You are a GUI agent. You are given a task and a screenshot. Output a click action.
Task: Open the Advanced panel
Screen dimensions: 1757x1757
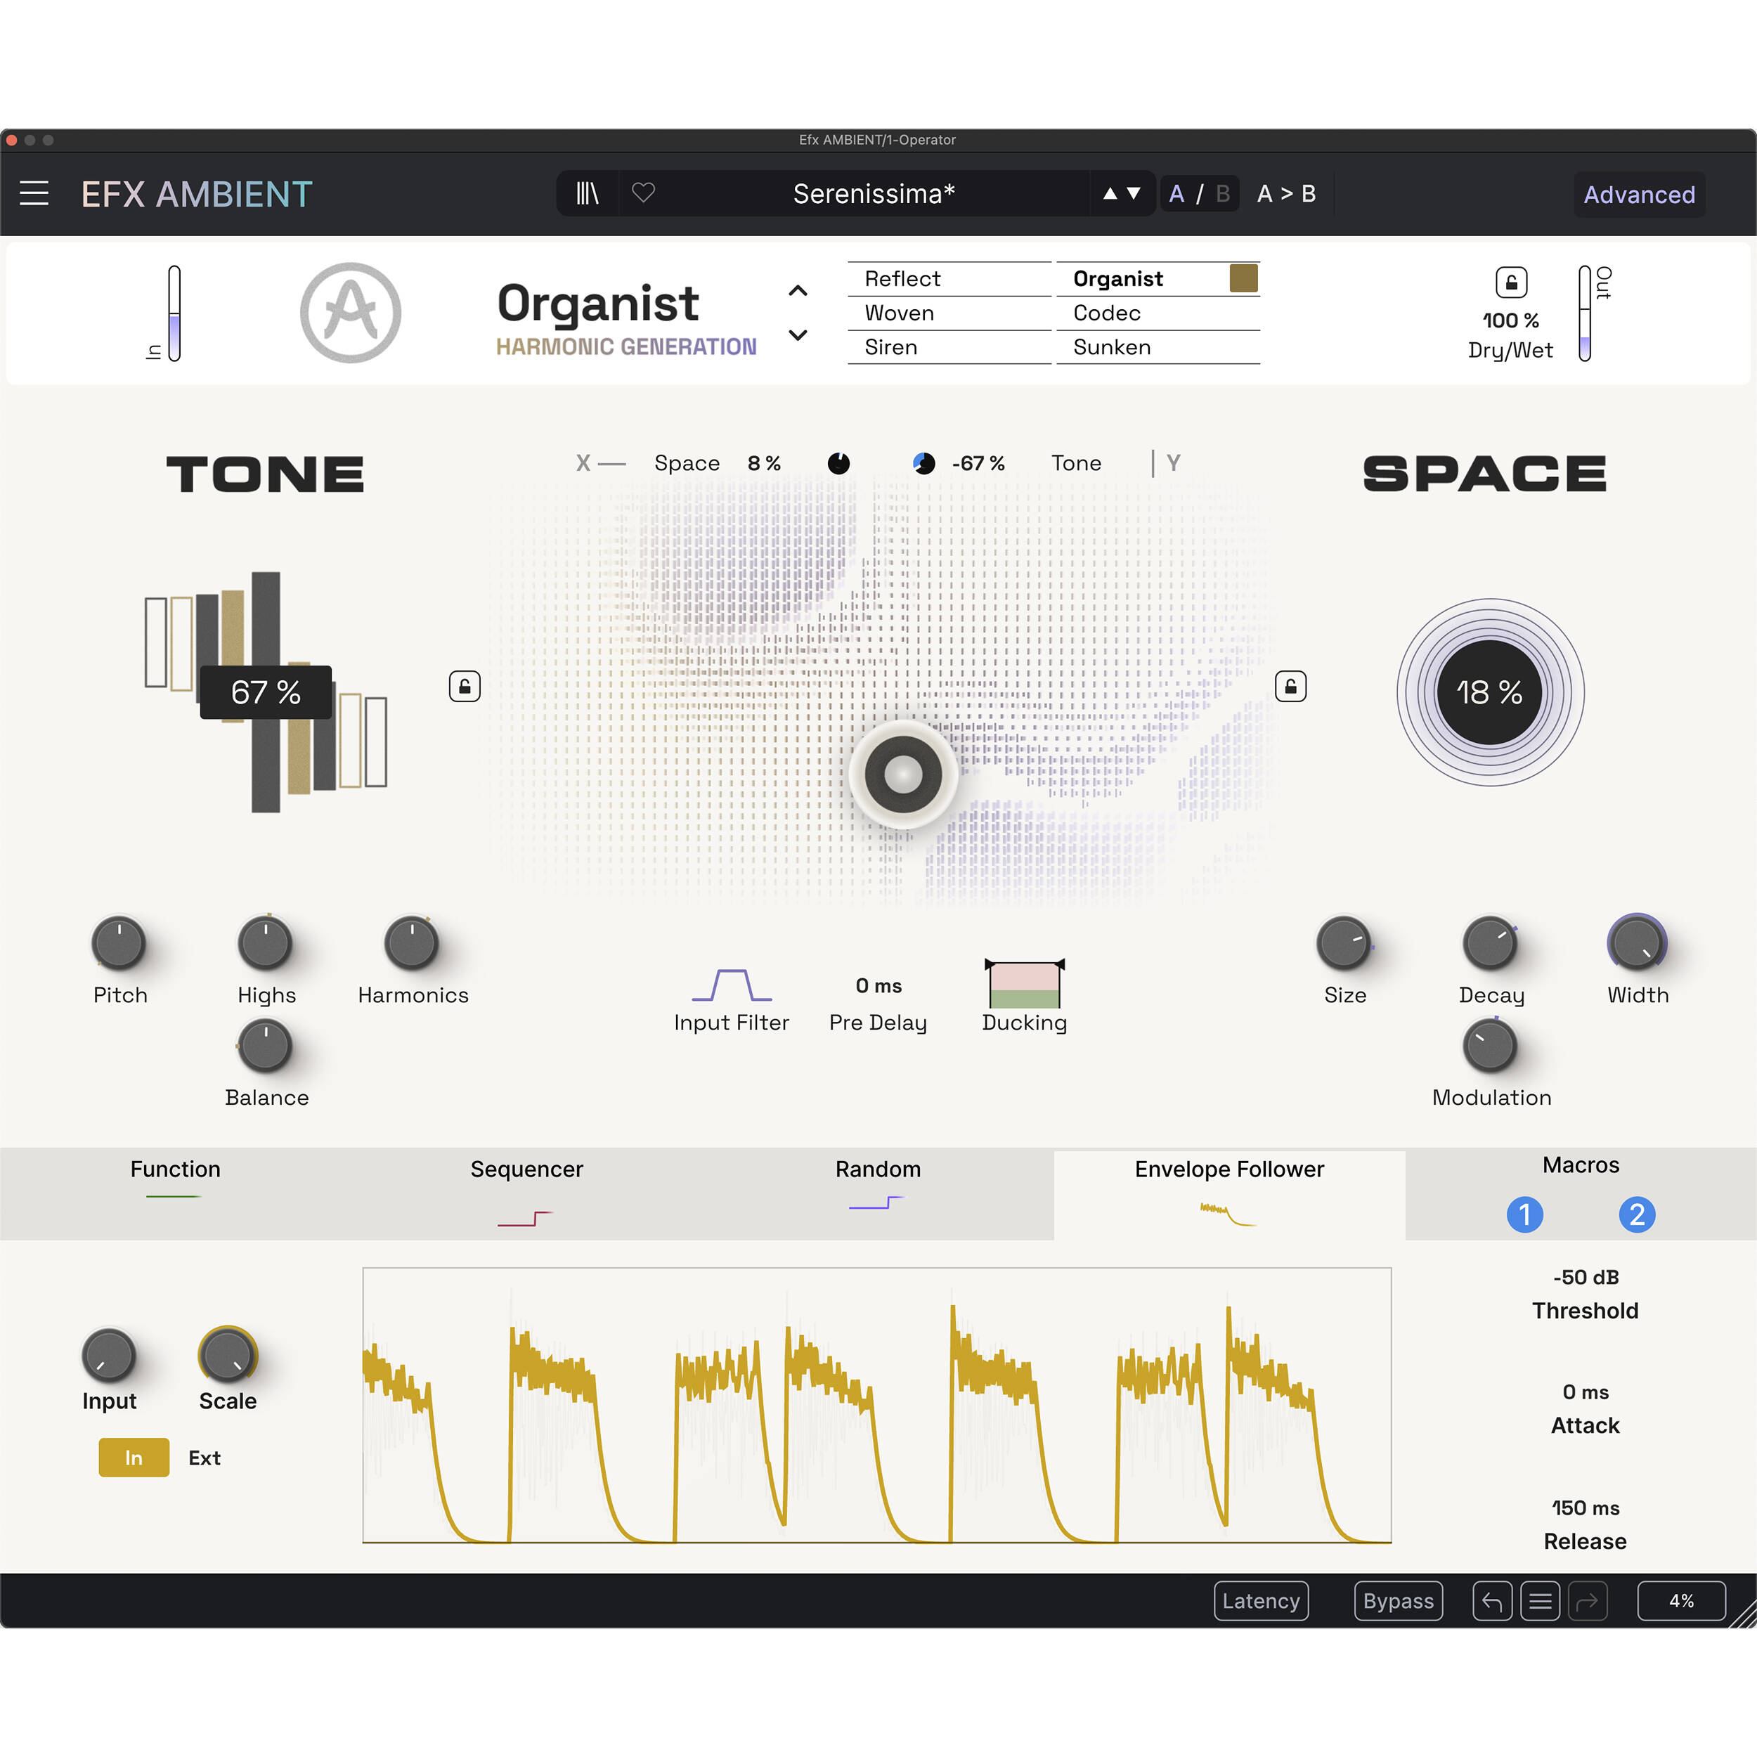click(x=1639, y=194)
